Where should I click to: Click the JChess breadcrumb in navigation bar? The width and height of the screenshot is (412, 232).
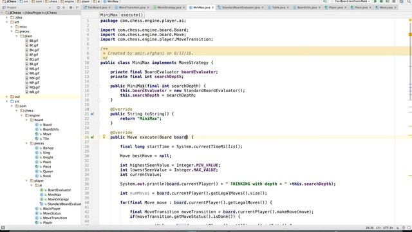8,1
